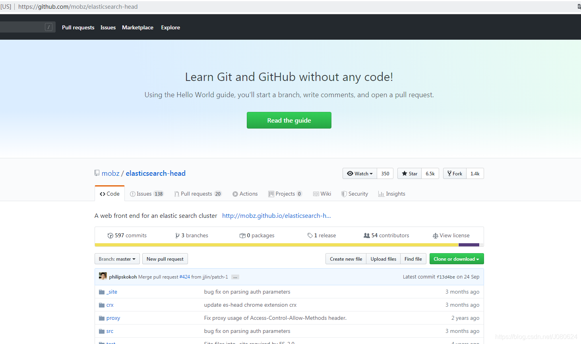Click the browser address bar URL

click(x=78, y=7)
